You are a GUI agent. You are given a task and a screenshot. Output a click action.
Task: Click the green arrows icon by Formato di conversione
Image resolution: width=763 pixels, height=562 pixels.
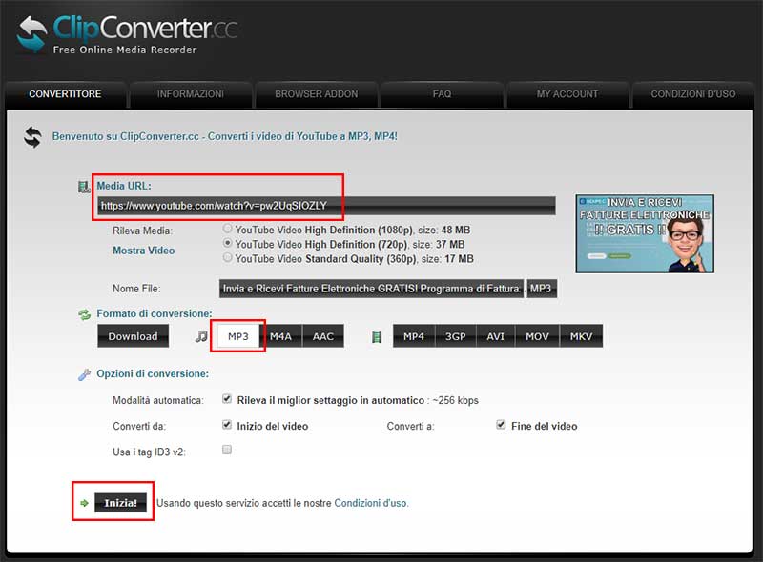85,314
